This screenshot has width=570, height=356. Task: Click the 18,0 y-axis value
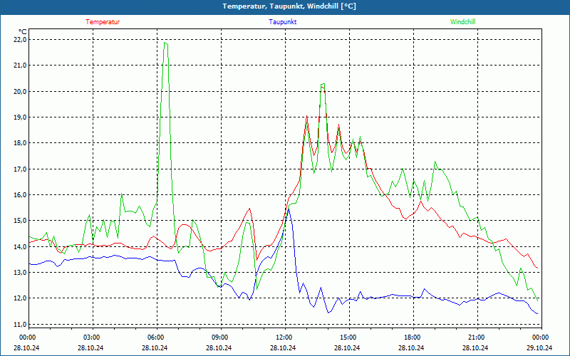pyautogui.click(x=20, y=143)
